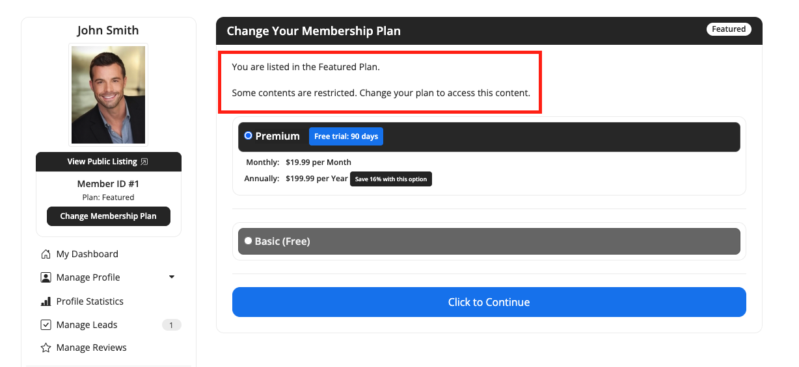Click the star icon beside Manage Reviews

46,348
